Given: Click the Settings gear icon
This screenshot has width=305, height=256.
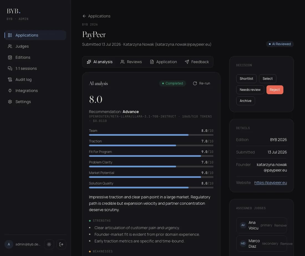Looking at the screenshot, I should [10, 102].
